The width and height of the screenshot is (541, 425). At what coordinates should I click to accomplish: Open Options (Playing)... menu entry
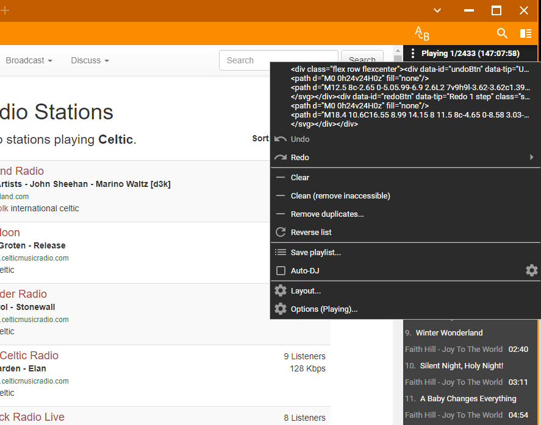(x=324, y=309)
